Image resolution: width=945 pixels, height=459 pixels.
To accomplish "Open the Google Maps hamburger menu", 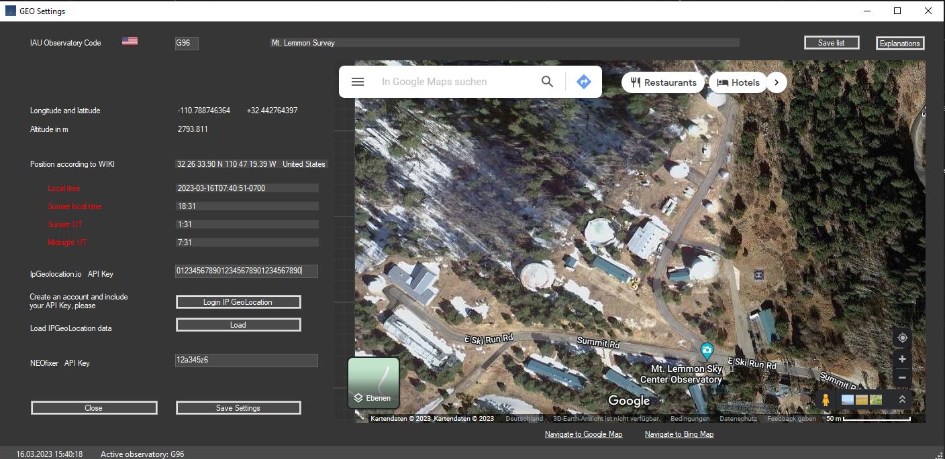I will click(x=358, y=82).
